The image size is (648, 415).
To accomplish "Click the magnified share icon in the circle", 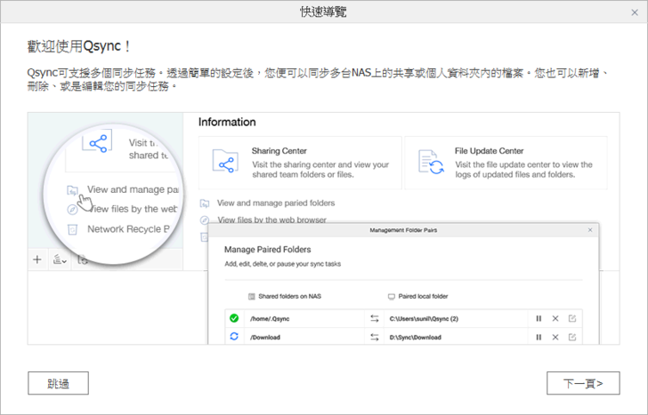I will tap(98, 143).
